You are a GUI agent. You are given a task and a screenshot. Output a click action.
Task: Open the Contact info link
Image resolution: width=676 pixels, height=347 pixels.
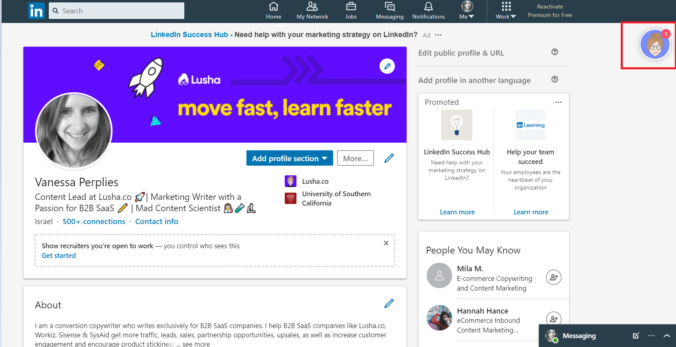pos(156,222)
